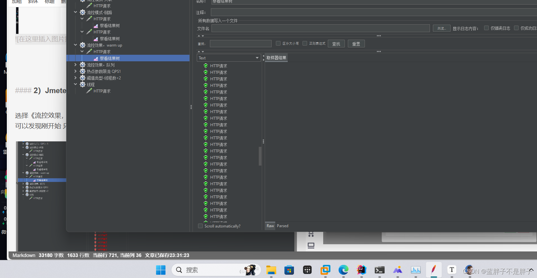Switch to Raw view tab
537x278 pixels.
click(x=270, y=226)
